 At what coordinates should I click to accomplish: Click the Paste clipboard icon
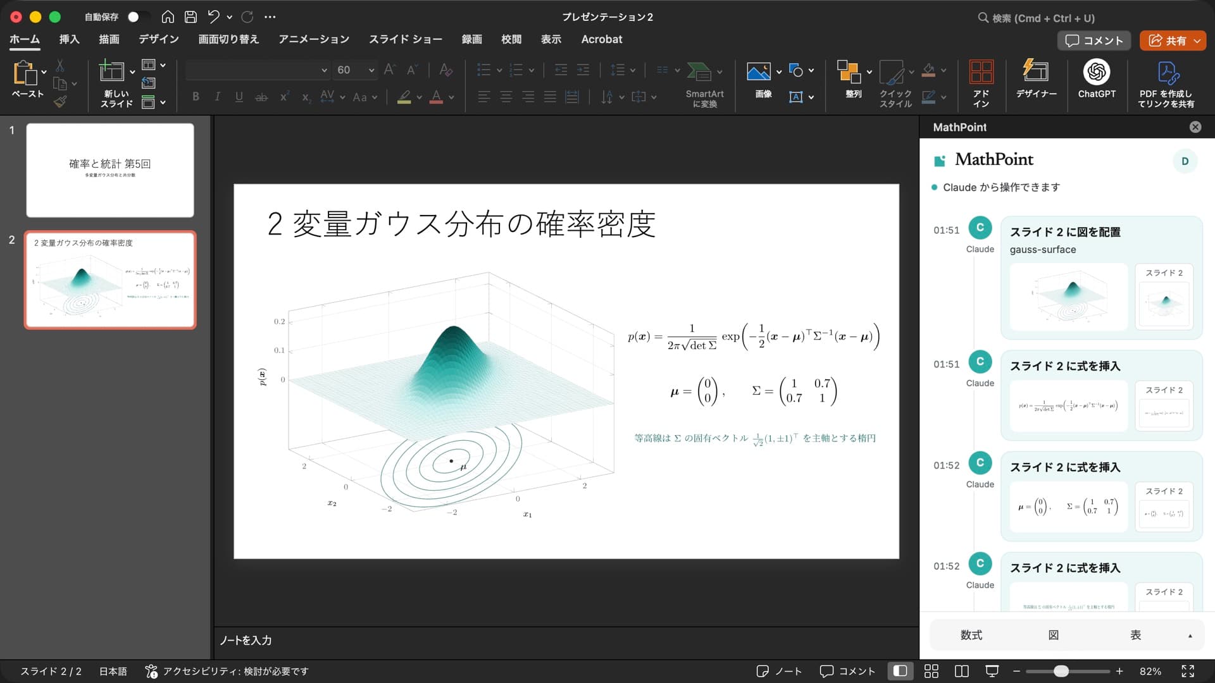tap(25, 73)
